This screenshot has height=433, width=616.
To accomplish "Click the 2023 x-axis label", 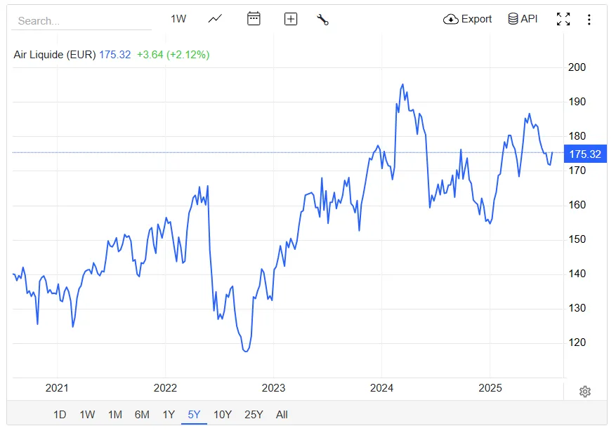I will pos(273,388).
